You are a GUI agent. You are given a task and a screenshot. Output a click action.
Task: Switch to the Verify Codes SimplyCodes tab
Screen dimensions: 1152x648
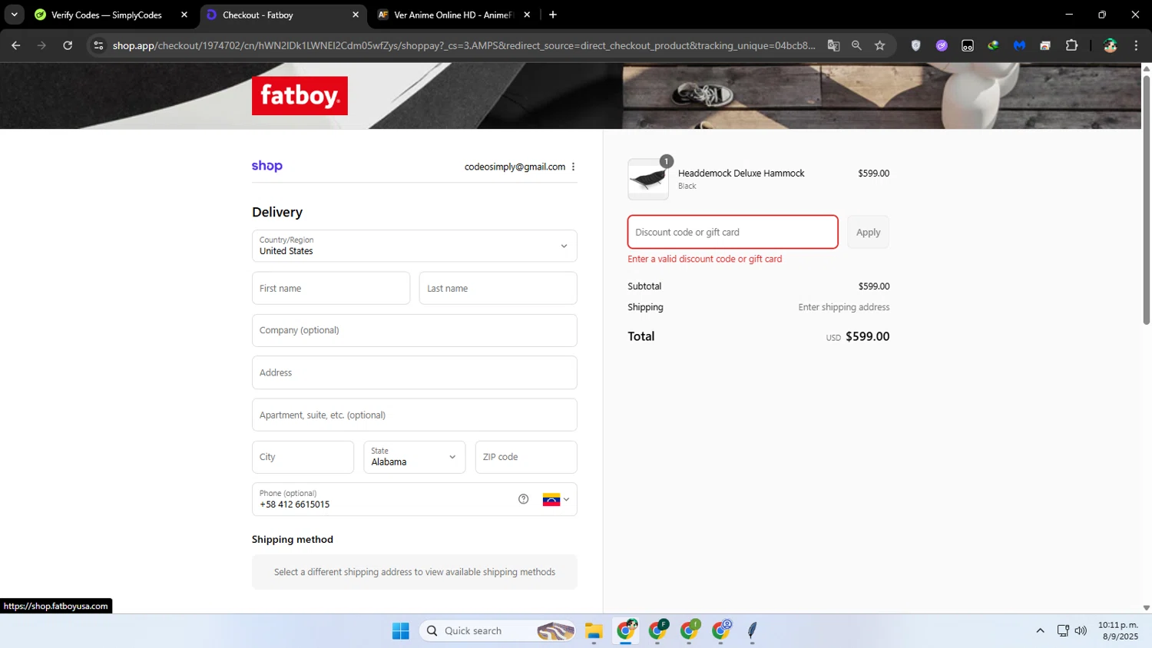coord(105,15)
